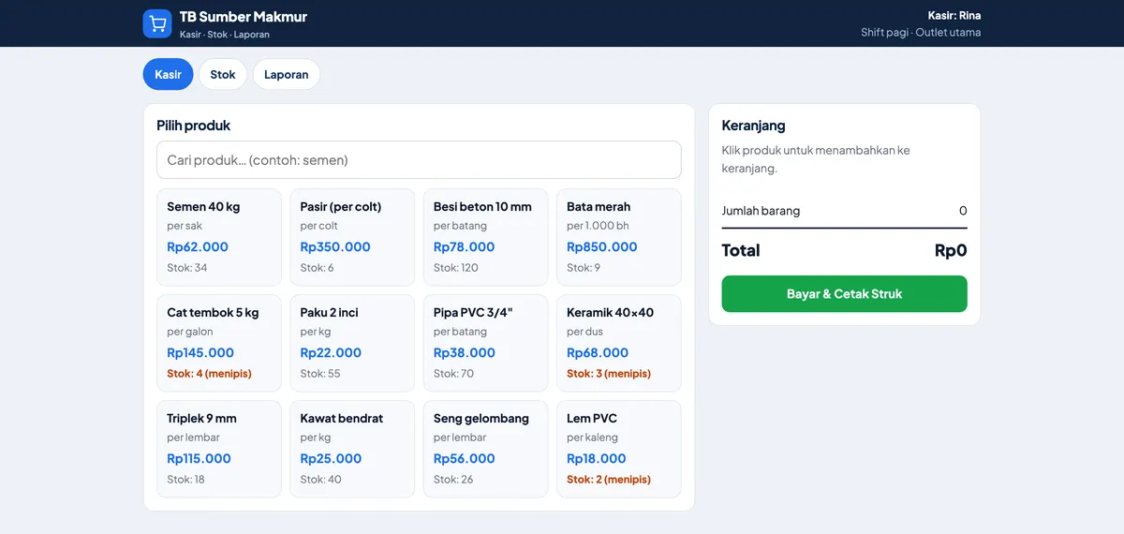
Task: Click the Rp850.000 price
Action: pyautogui.click(x=602, y=247)
